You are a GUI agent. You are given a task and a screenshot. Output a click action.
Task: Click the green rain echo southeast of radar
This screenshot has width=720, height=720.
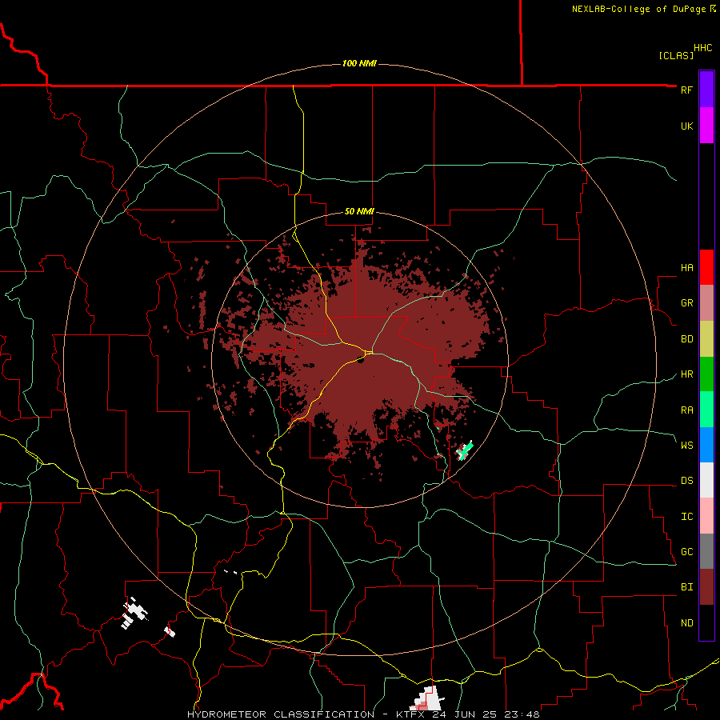coord(465,450)
